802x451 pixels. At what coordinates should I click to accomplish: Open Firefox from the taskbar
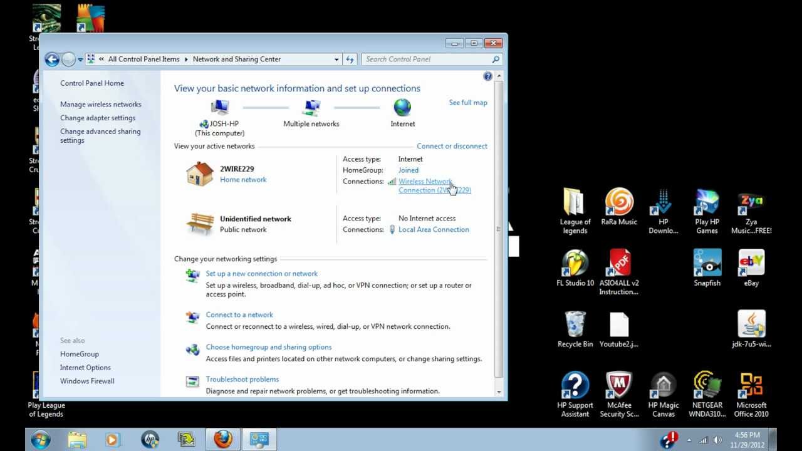pyautogui.click(x=222, y=439)
